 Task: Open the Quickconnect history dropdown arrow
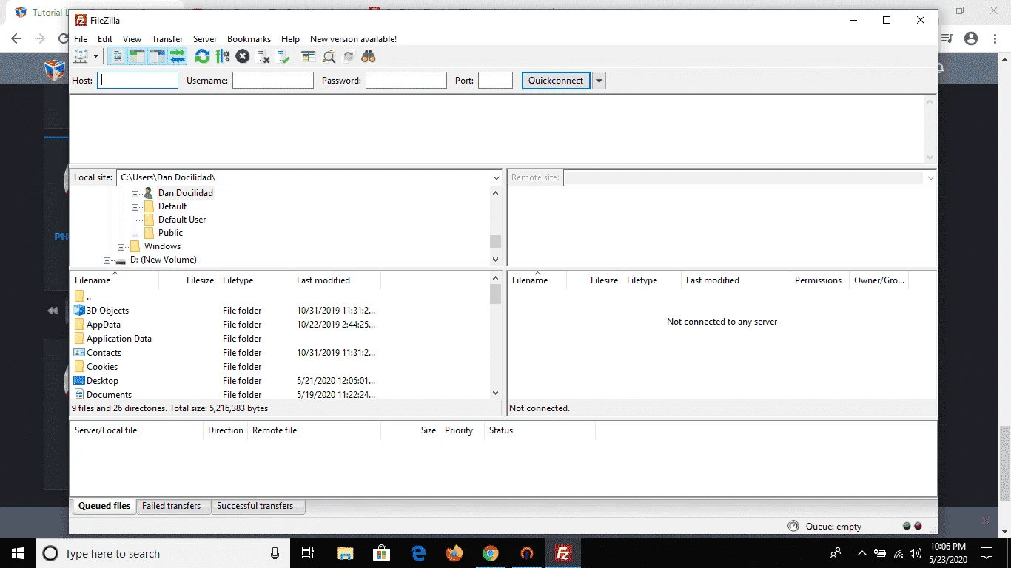tap(599, 80)
